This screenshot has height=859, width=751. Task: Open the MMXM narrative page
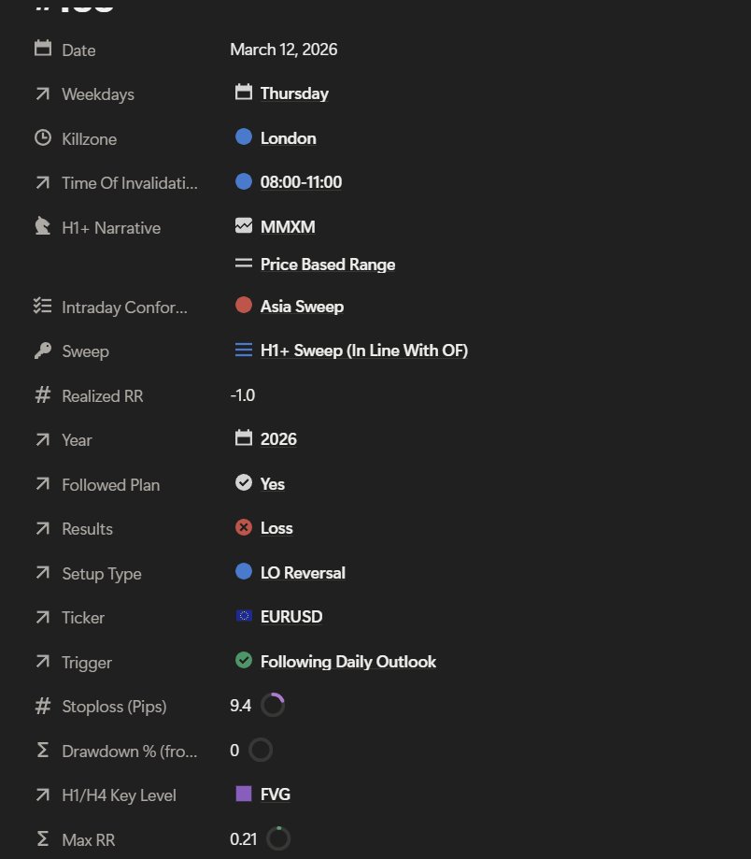[288, 227]
